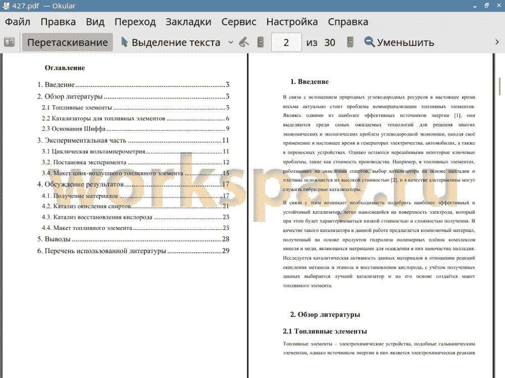Click the bold '2. Обзор литературы' section heading
505x378 pixels.
325,314
